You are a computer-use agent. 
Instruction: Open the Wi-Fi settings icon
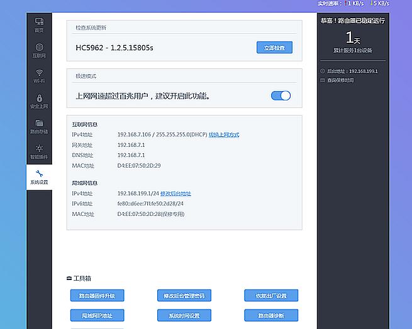[x=39, y=73]
